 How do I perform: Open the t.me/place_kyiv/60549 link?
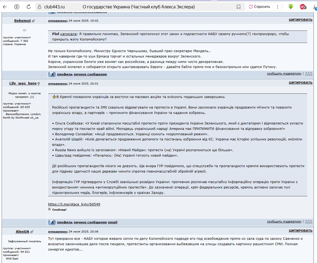(x=74, y=204)
